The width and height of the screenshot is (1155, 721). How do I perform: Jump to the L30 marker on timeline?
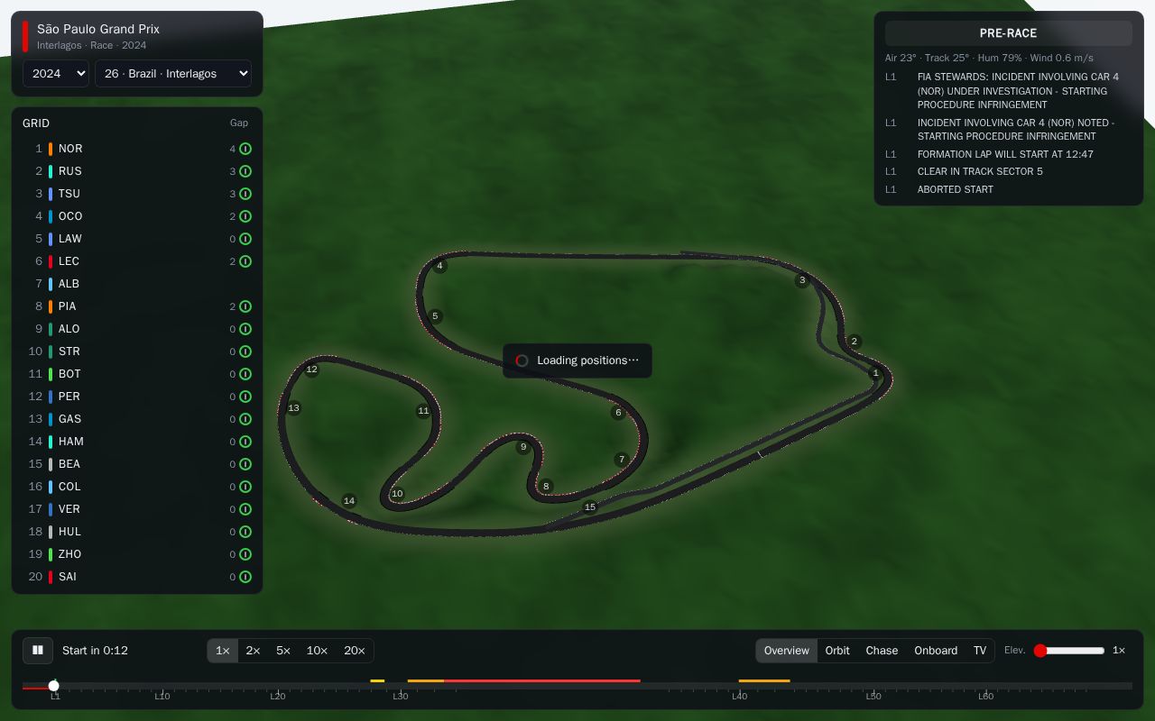[x=400, y=696]
